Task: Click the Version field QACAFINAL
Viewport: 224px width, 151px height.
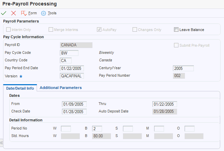Action: click(x=72, y=76)
